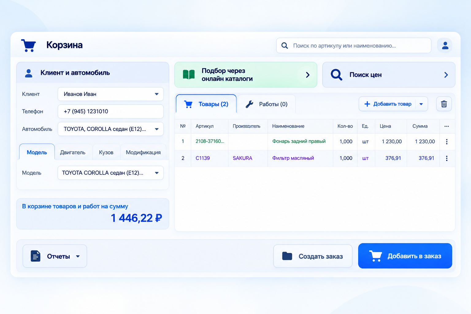This screenshot has height=314, width=471.
Task: Click the large magnifier icon beside Поиск цен
Action: coord(336,75)
